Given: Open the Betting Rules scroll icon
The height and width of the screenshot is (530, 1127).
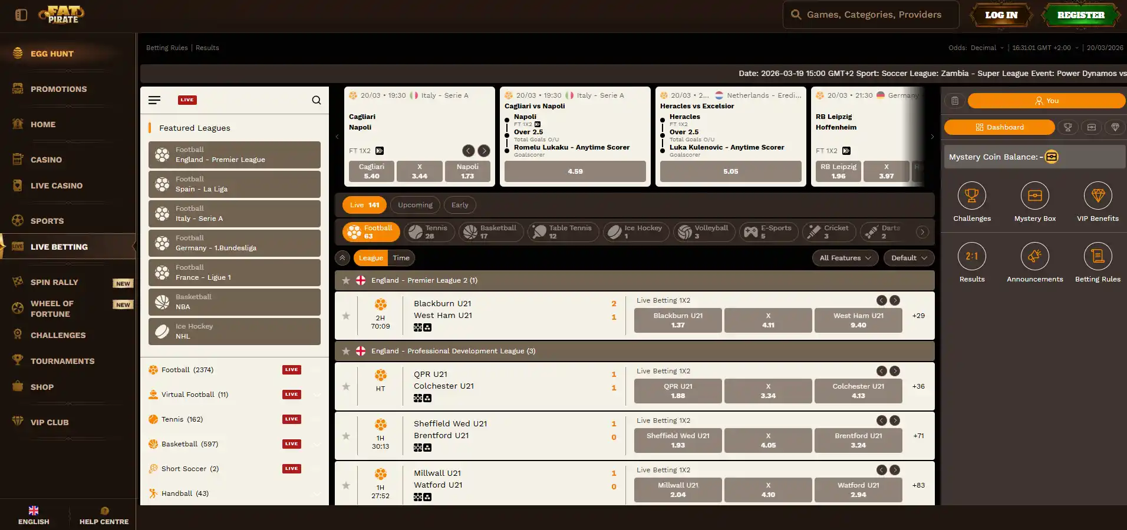Looking at the screenshot, I should pyautogui.click(x=1098, y=256).
